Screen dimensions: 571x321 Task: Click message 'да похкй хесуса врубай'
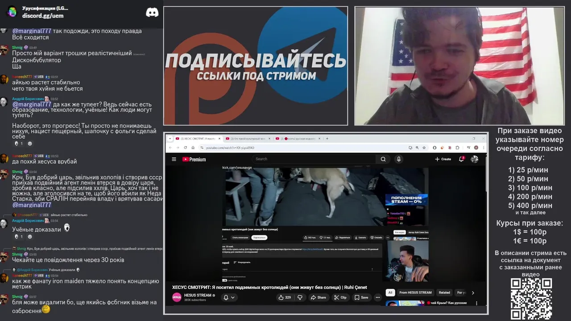[45, 161]
